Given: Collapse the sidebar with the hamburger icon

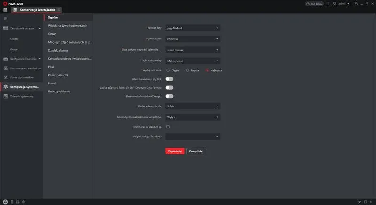Looking at the screenshot, I should pyautogui.click(x=5, y=18).
